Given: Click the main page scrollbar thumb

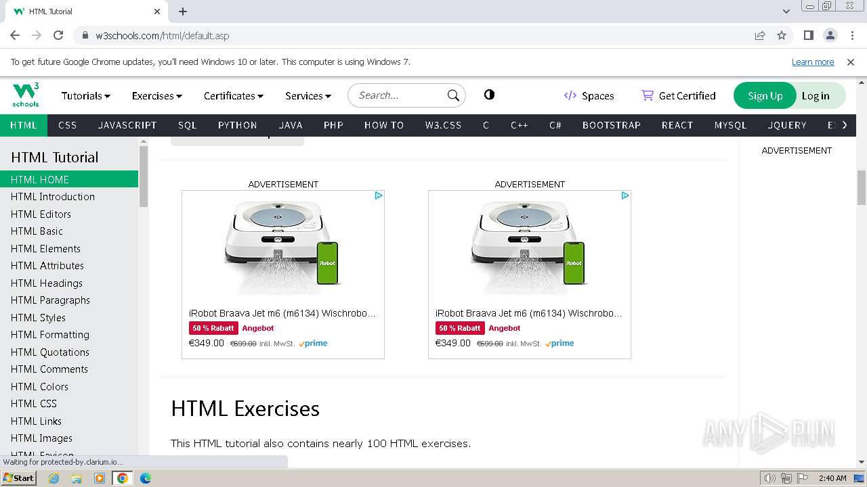Looking at the screenshot, I should (x=861, y=187).
